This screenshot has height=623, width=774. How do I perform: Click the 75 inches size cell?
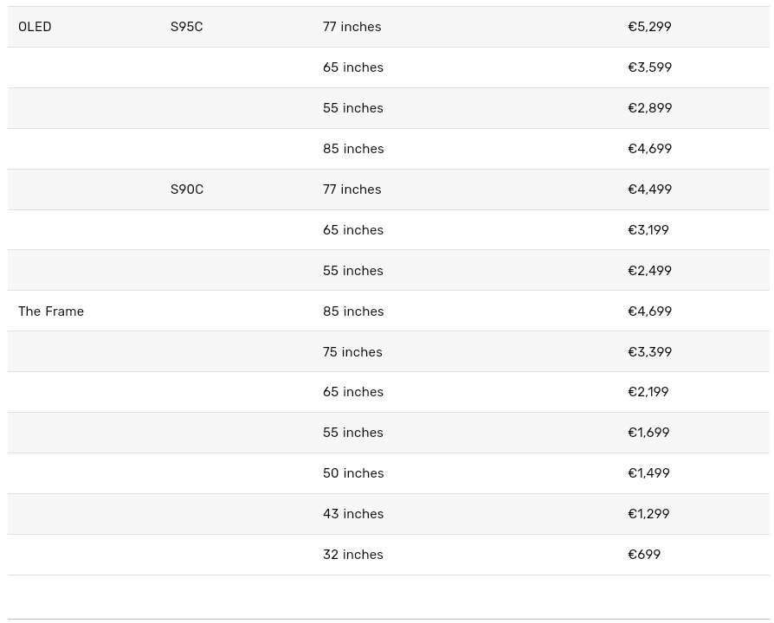[x=352, y=352]
